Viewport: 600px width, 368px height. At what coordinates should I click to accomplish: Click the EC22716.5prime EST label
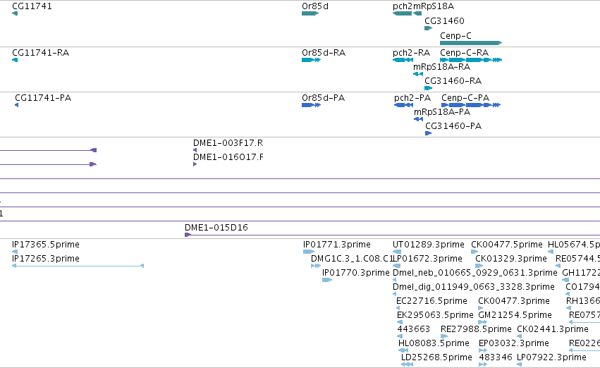coord(431,301)
